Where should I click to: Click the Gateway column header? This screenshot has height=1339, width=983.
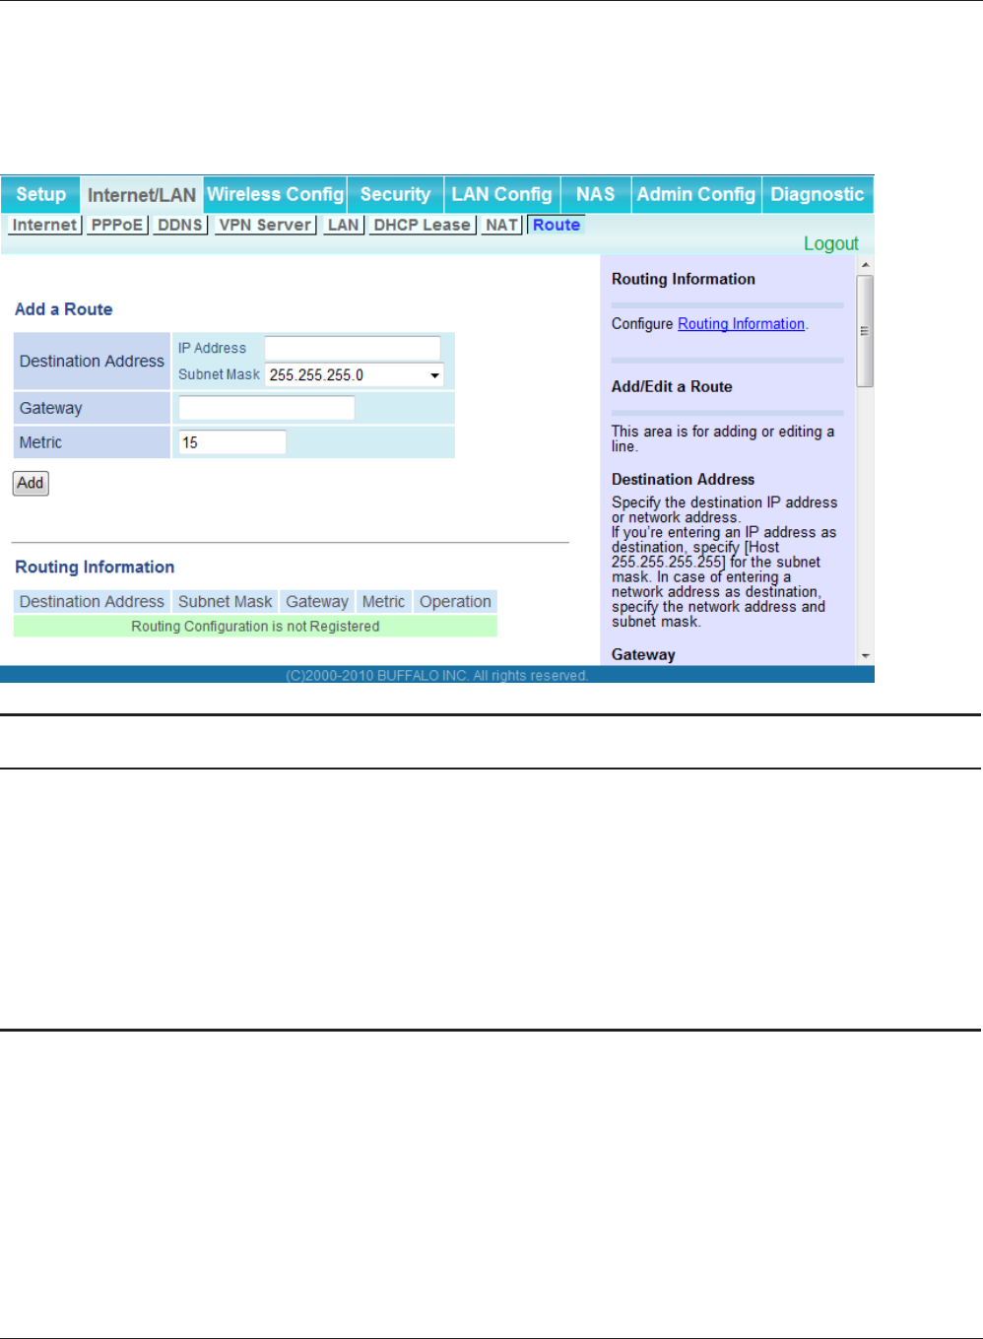point(317,601)
